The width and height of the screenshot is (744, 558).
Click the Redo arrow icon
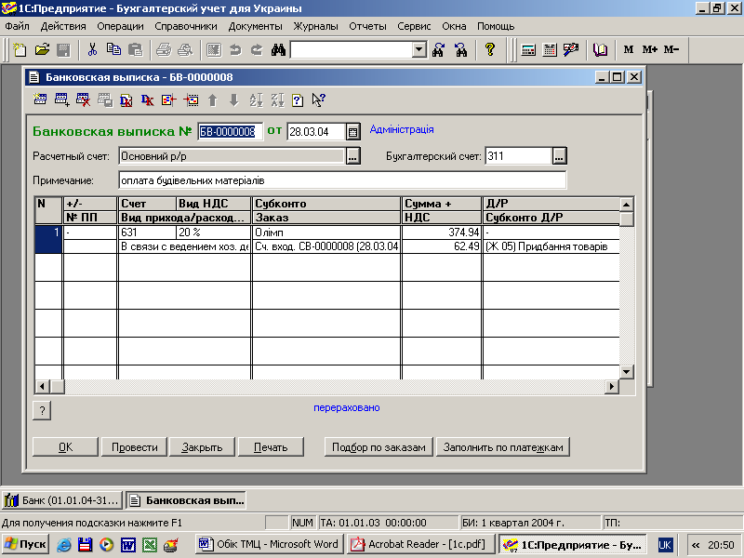point(257,49)
